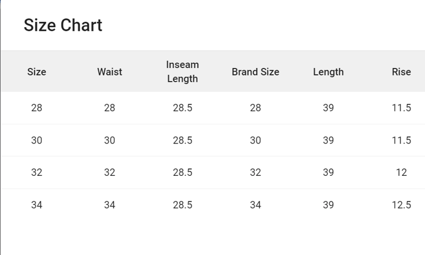The height and width of the screenshot is (255, 425).
Task: Click brand size 34 cell
Action: (255, 205)
